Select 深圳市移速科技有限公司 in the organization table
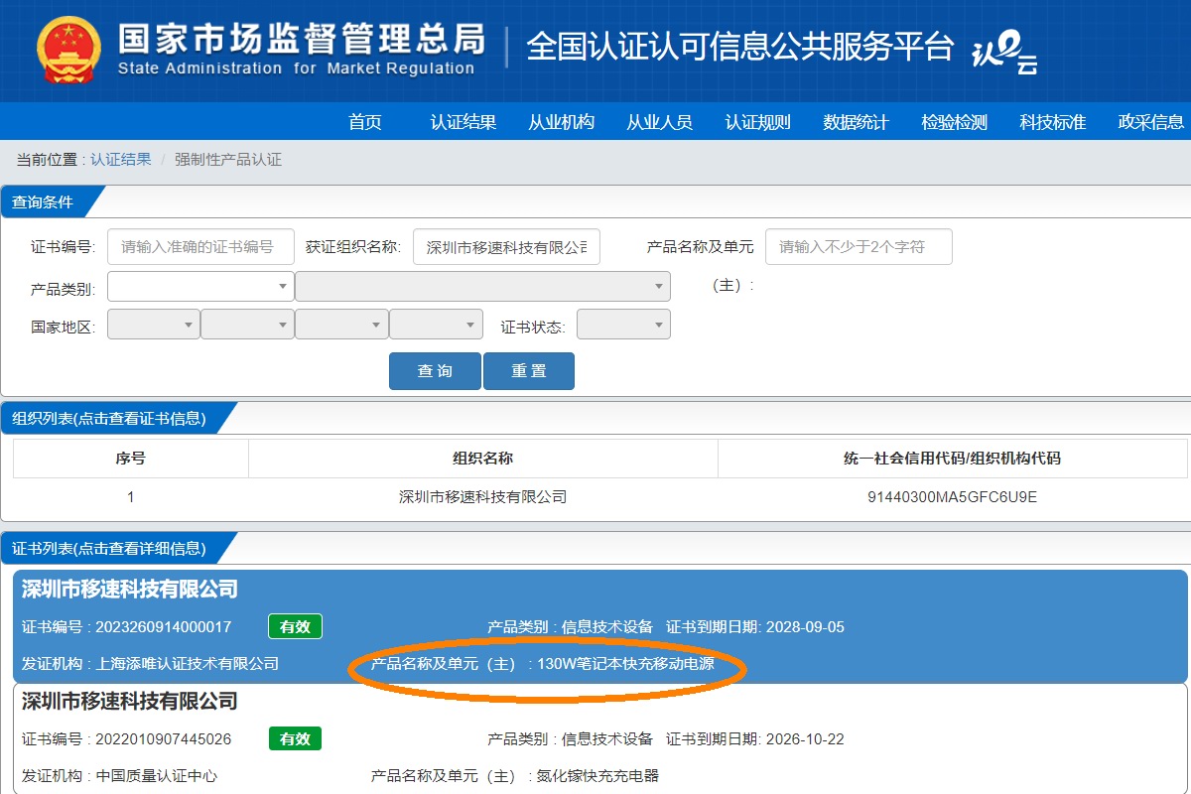Screen dimensions: 1191x794 pyautogui.click(x=482, y=497)
